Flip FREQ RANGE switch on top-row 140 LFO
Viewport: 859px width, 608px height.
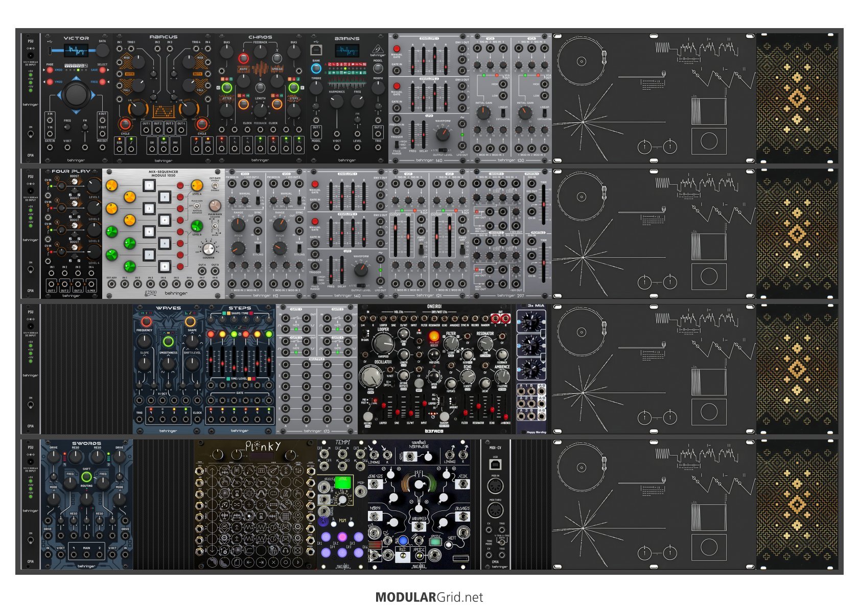tap(397, 145)
